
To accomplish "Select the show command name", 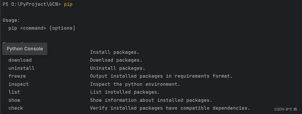I will pyautogui.click(x=14, y=100).
